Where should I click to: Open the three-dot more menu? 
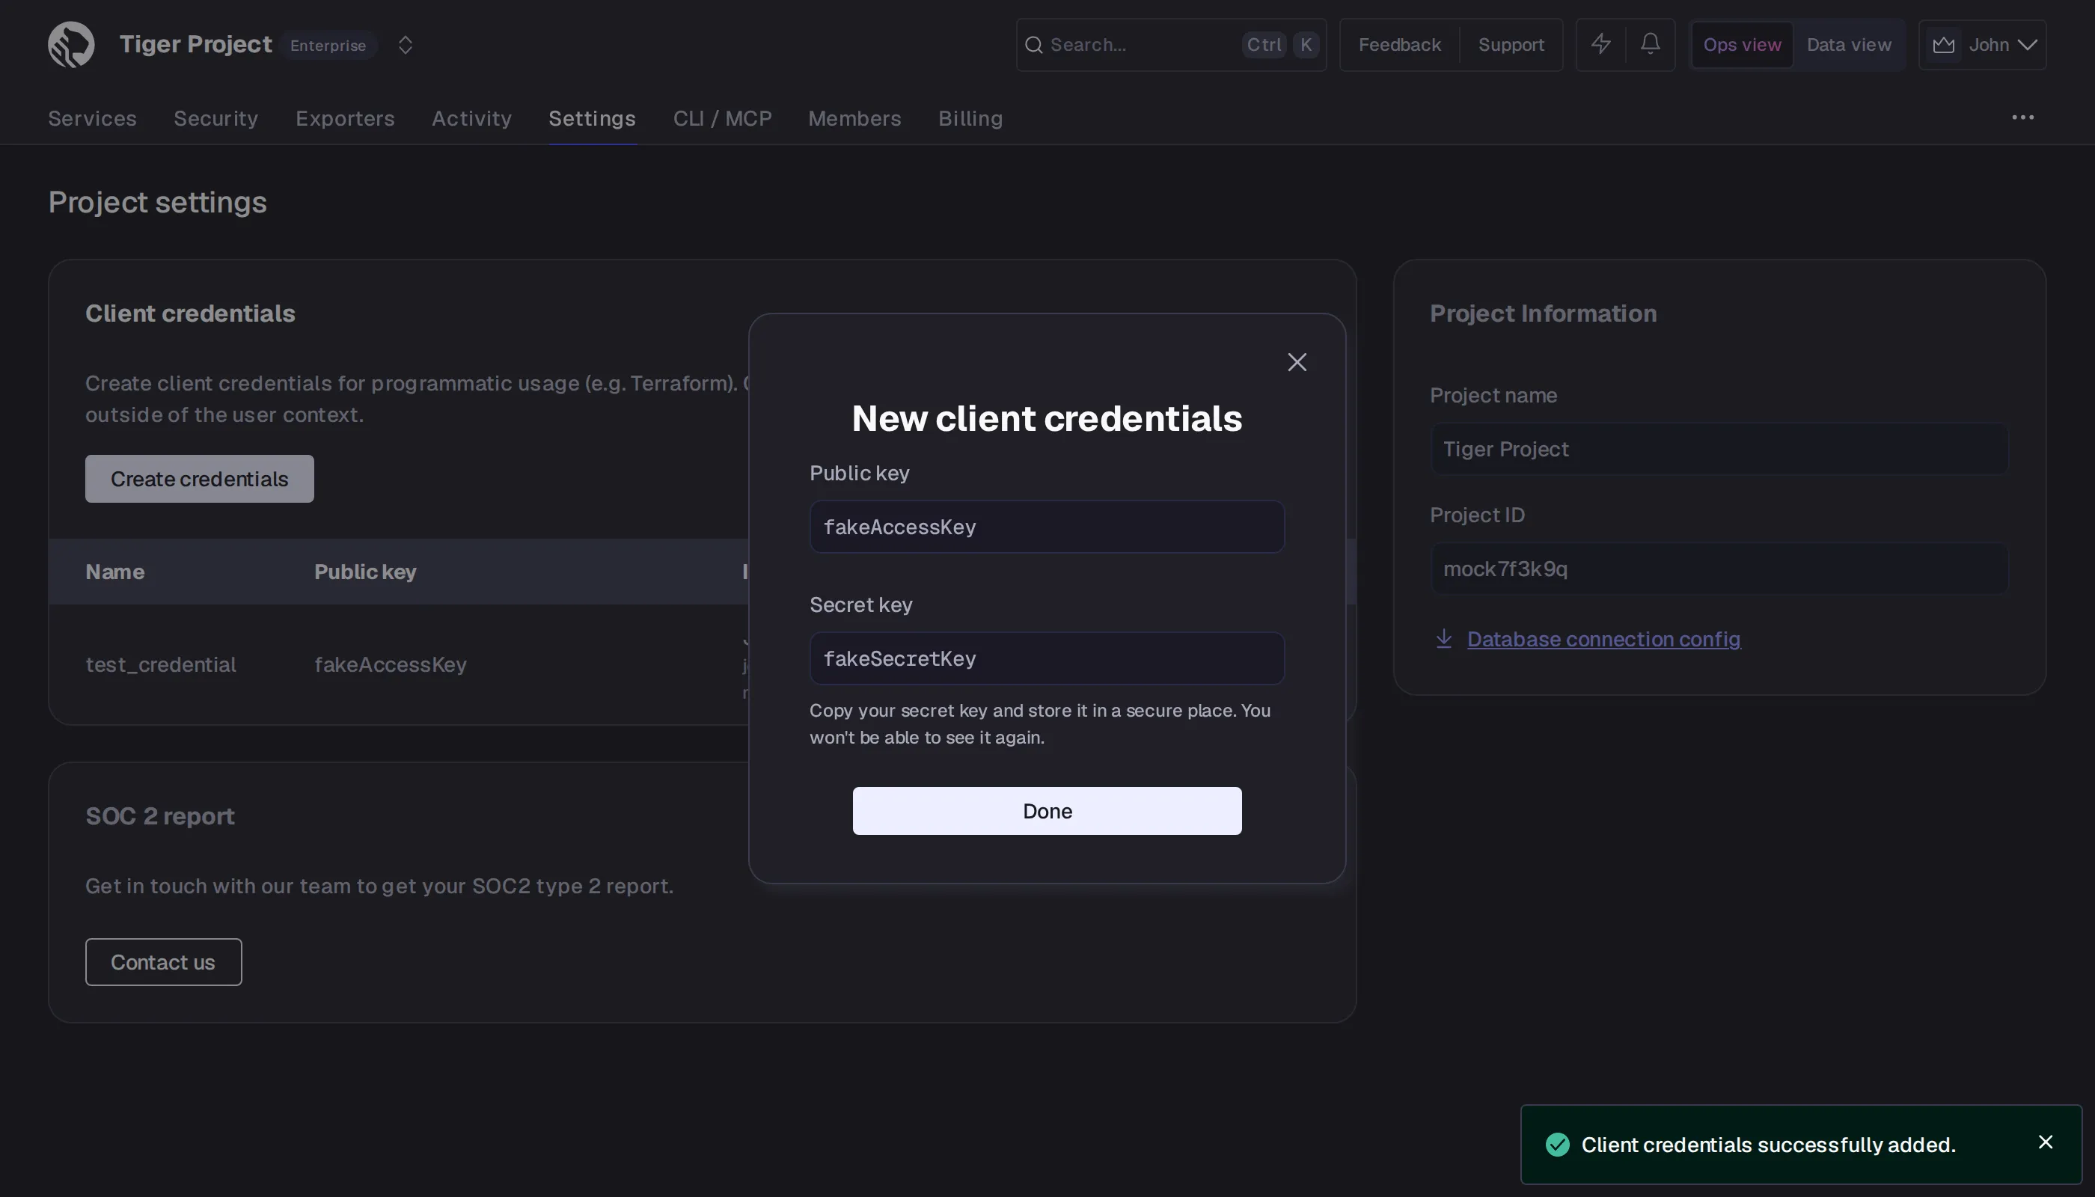(2022, 117)
